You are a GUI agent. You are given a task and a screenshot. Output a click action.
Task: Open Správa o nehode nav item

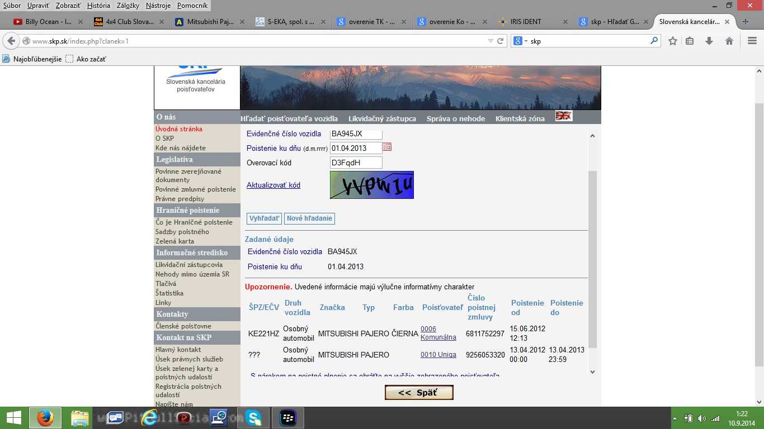tap(456, 118)
